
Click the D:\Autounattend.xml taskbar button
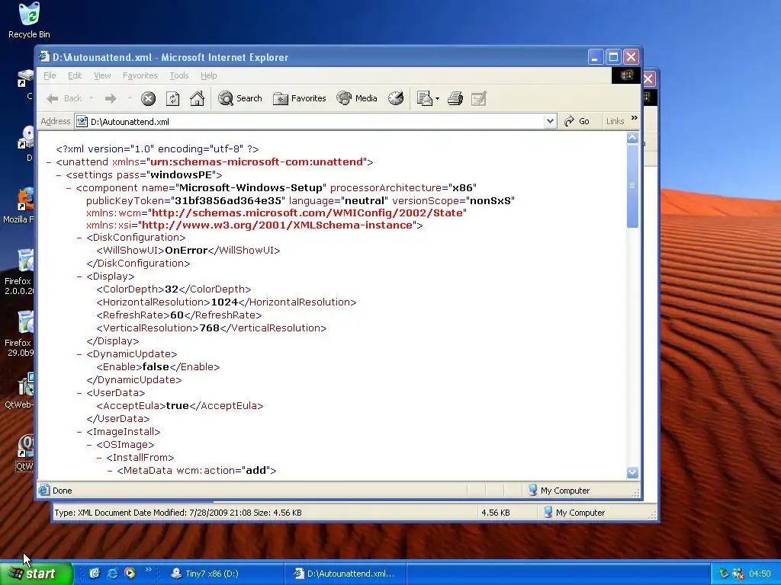347,574
